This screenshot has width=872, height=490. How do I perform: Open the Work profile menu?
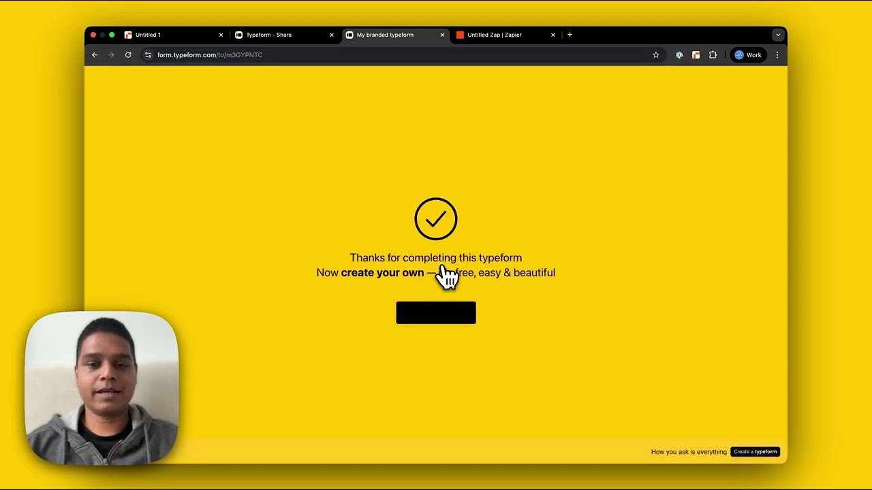pos(748,55)
